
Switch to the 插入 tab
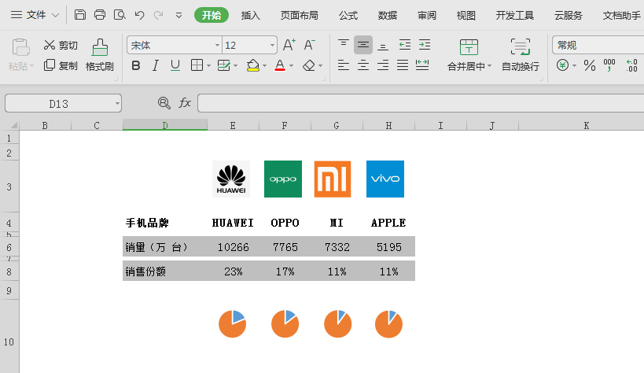251,15
